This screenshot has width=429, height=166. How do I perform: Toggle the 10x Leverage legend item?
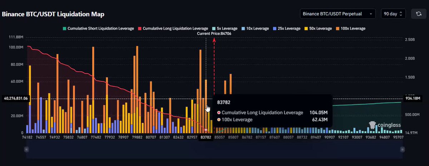(255, 28)
